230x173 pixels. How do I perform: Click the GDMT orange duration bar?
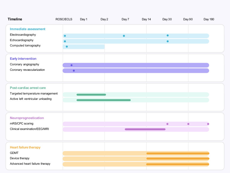(178, 153)
